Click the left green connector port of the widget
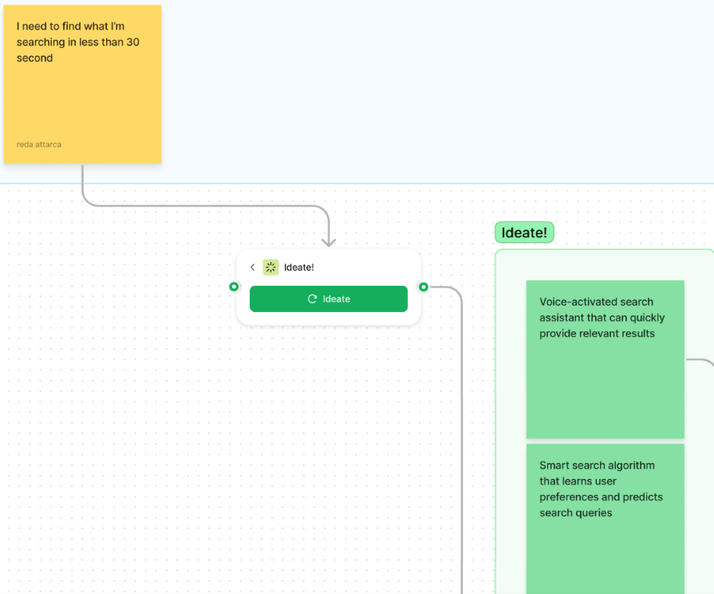The image size is (714, 594). point(234,287)
